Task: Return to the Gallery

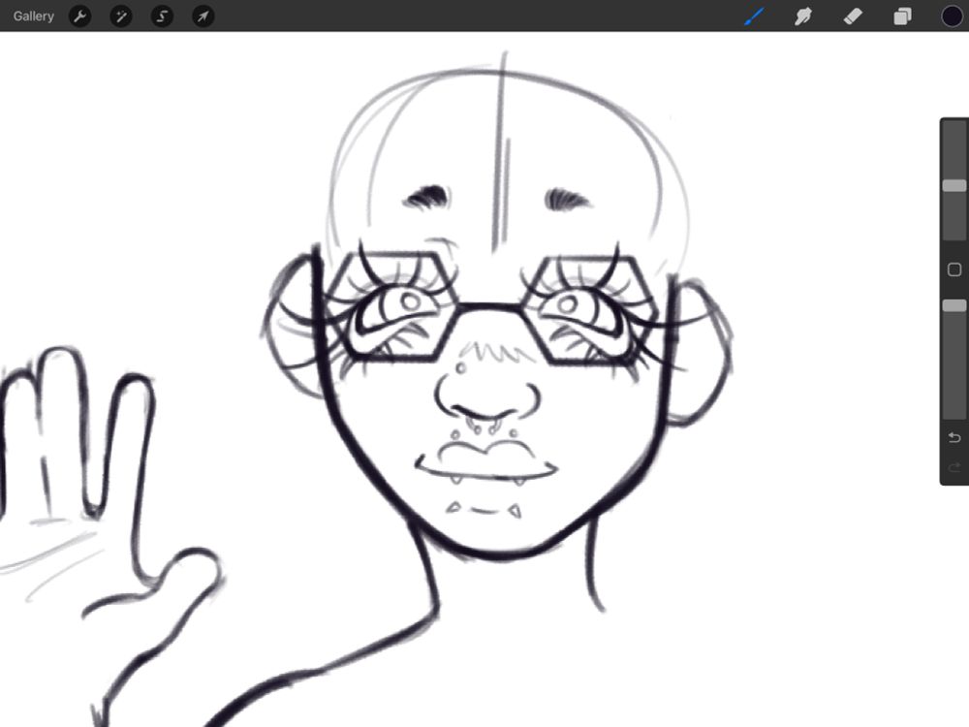Action: pos(33,16)
